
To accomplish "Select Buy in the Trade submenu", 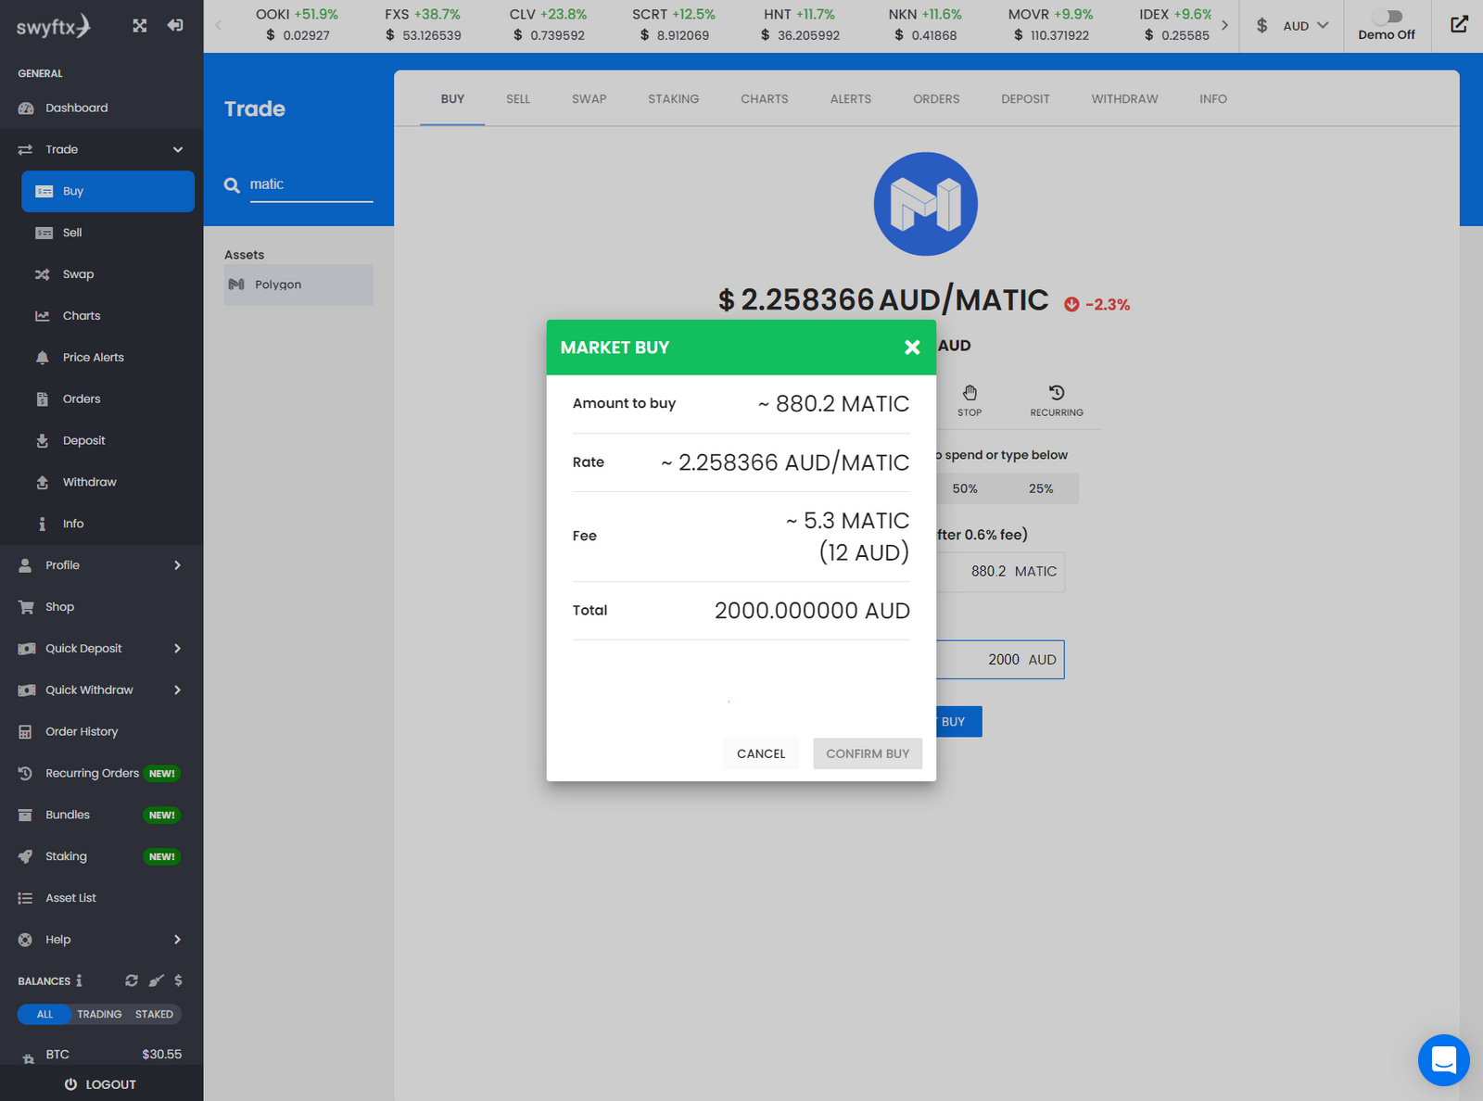I will click(x=108, y=191).
